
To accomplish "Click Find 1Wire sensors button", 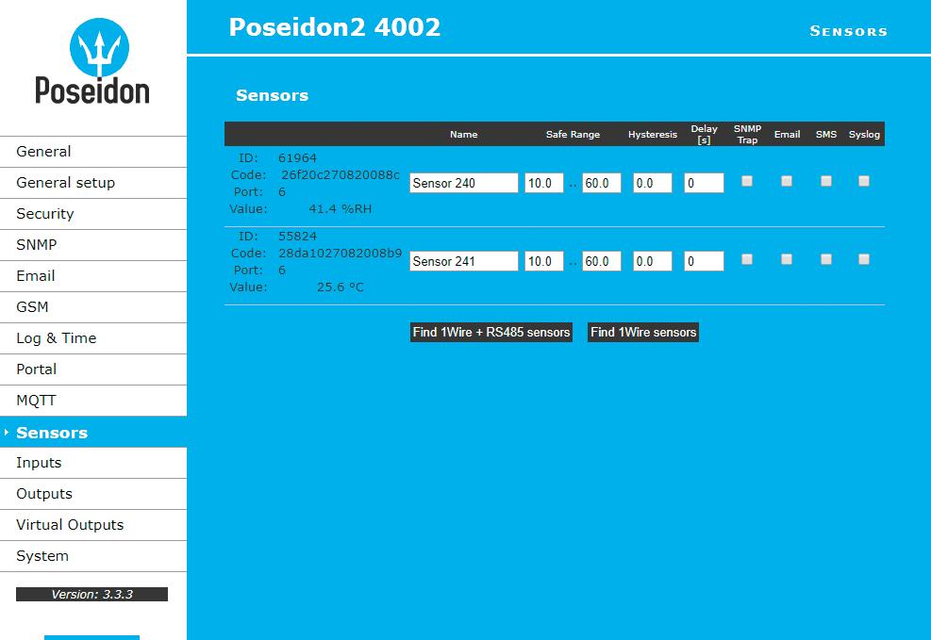I will click(643, 332).
